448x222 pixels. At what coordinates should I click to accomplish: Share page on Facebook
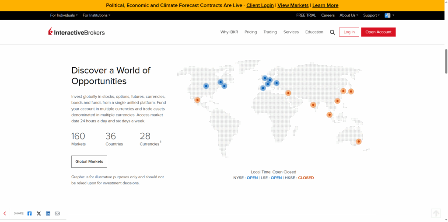coord(29,213)
